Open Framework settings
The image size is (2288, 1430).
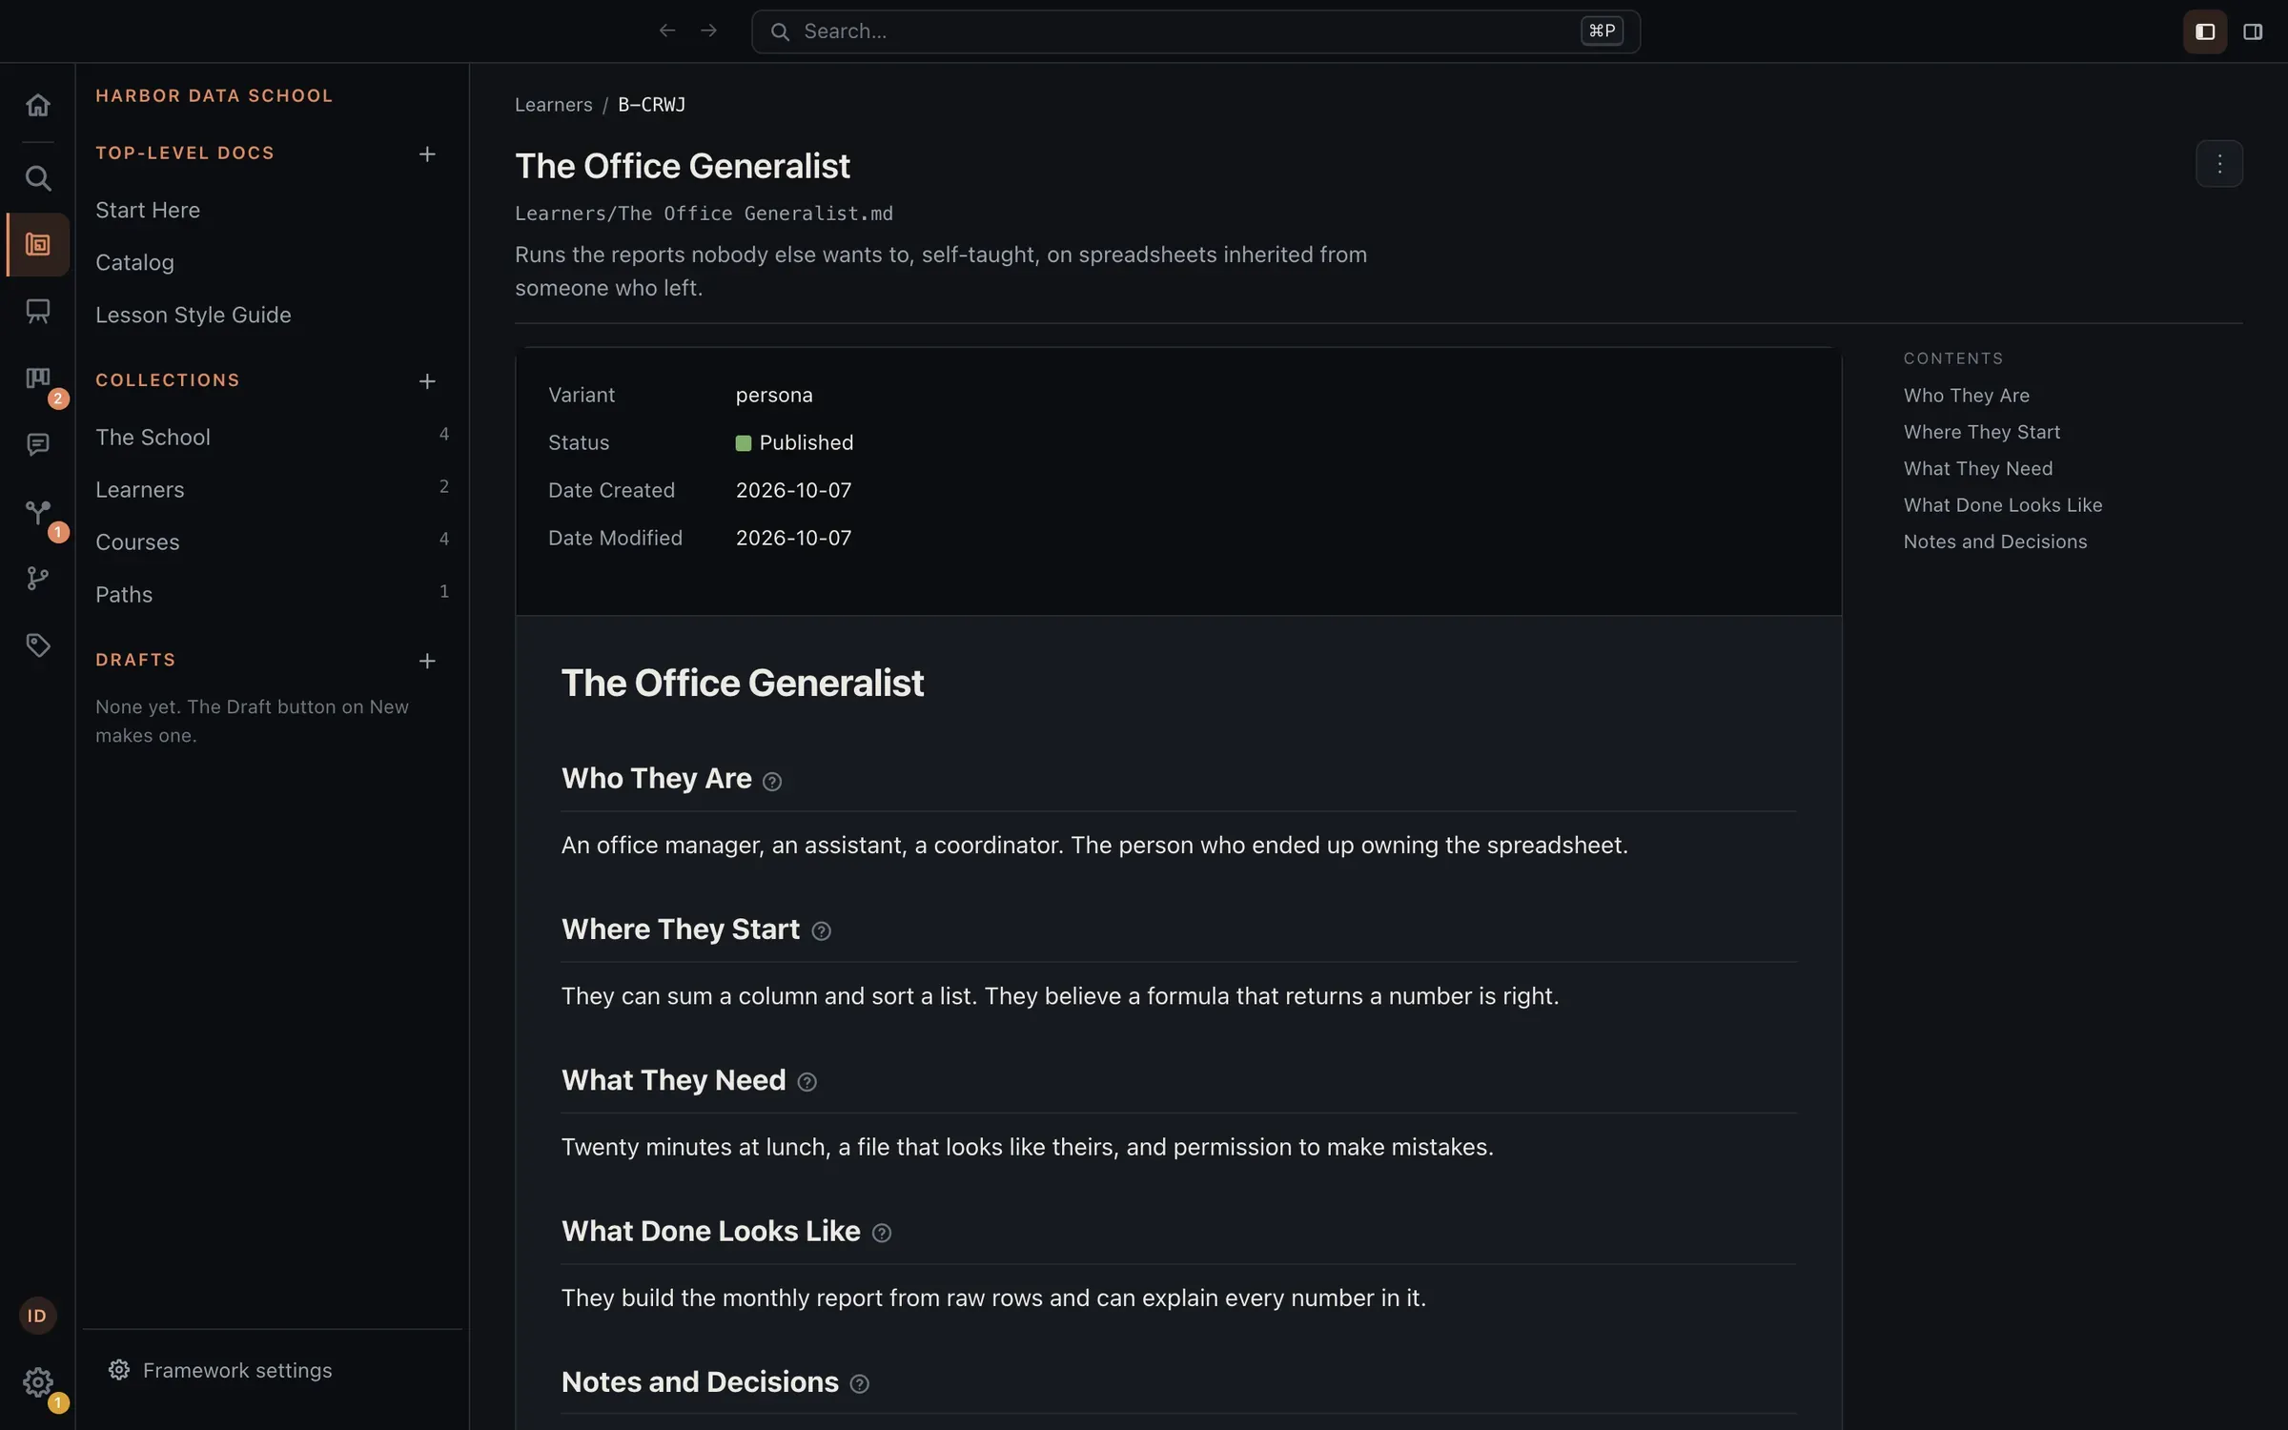pos(220,1370)
